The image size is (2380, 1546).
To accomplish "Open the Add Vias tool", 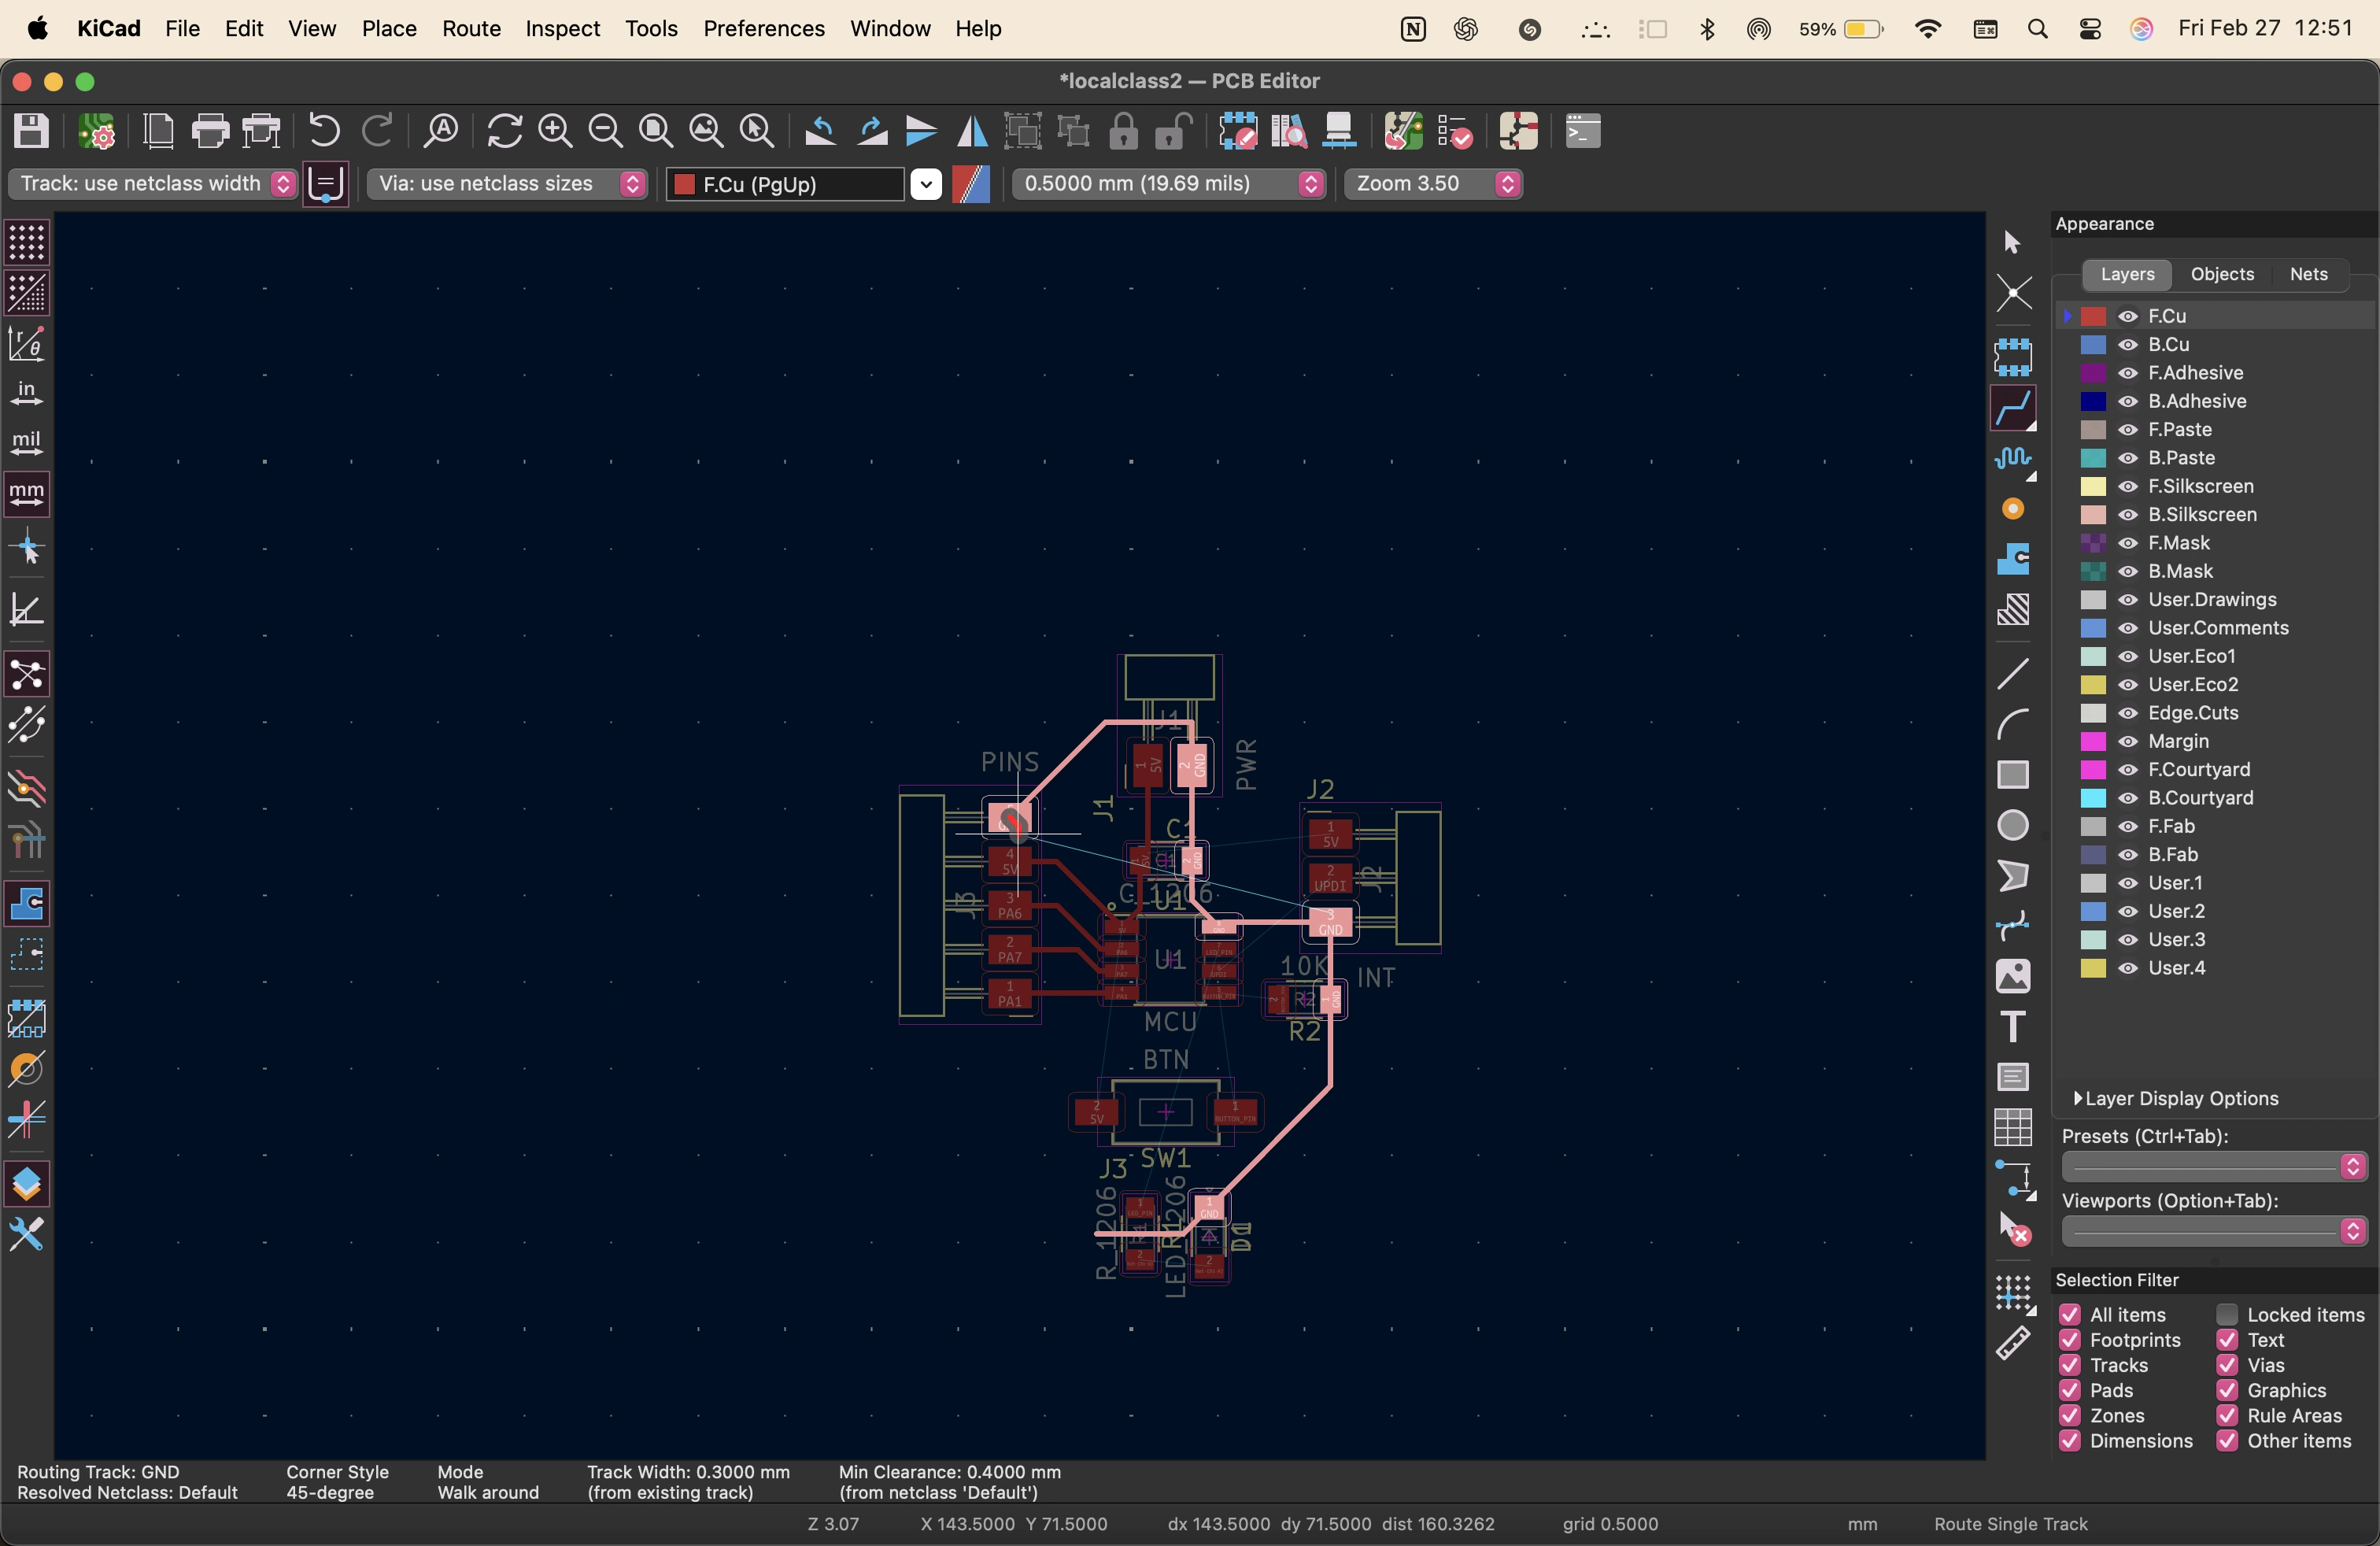I will click(2012, 509).
